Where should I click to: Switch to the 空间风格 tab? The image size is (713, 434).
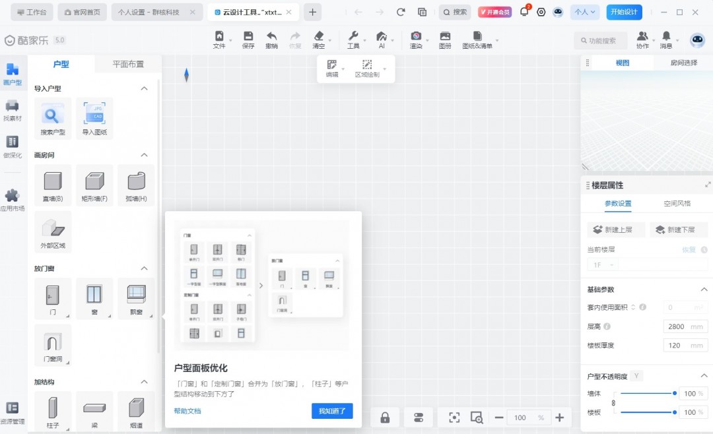pos(677,203)
